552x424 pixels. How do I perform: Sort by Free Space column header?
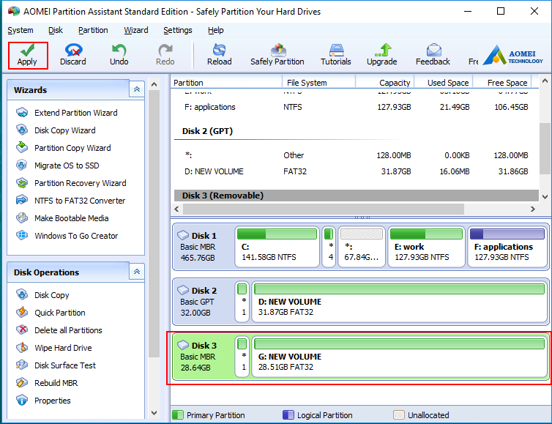point(502,83)
